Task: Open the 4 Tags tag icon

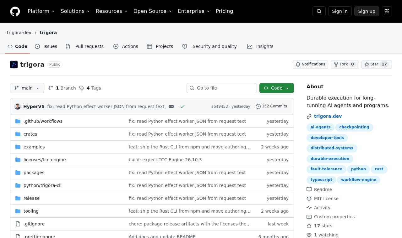Action: [x=82, y=88]
